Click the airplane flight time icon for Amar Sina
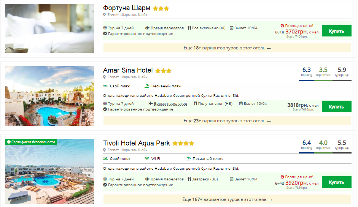The image size is (358, 207). click(151, 103)
